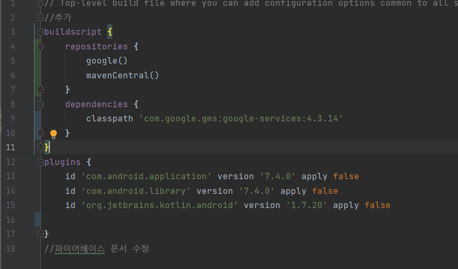Screen dimensions: 458x269
Task: Click the green change marker beside line 5
Action: [x=37, y=61]
